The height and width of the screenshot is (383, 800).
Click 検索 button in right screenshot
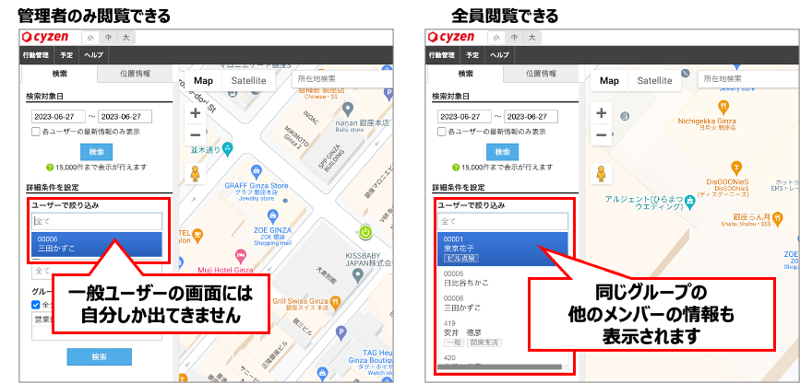(x=503, y=152)
